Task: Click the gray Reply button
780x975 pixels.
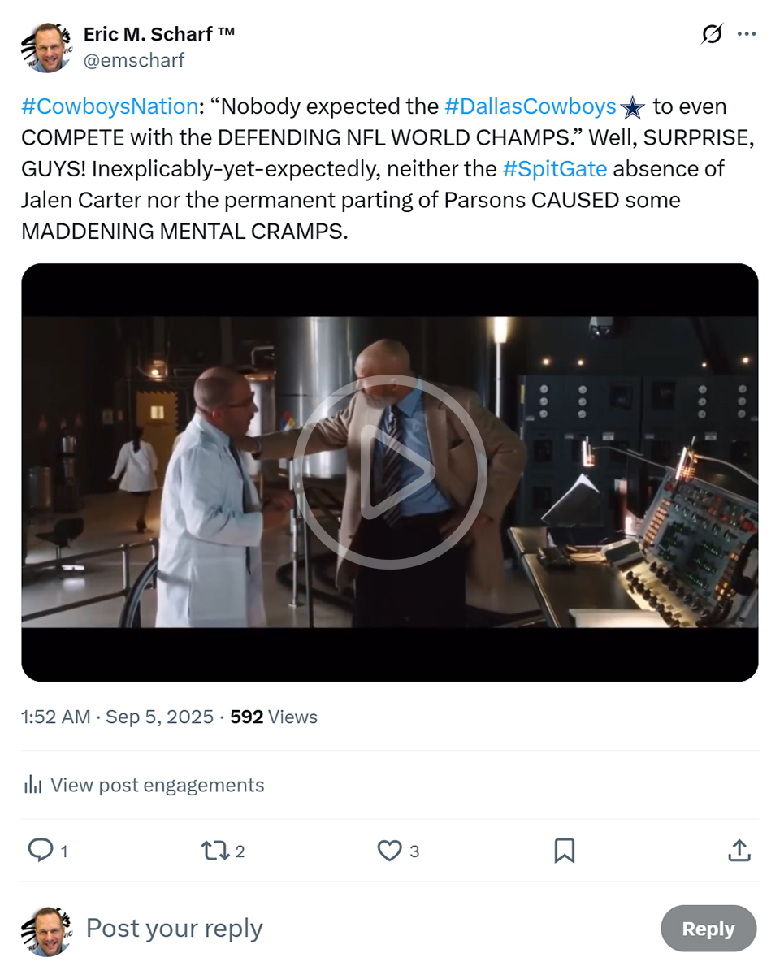Action: (708, 929)
